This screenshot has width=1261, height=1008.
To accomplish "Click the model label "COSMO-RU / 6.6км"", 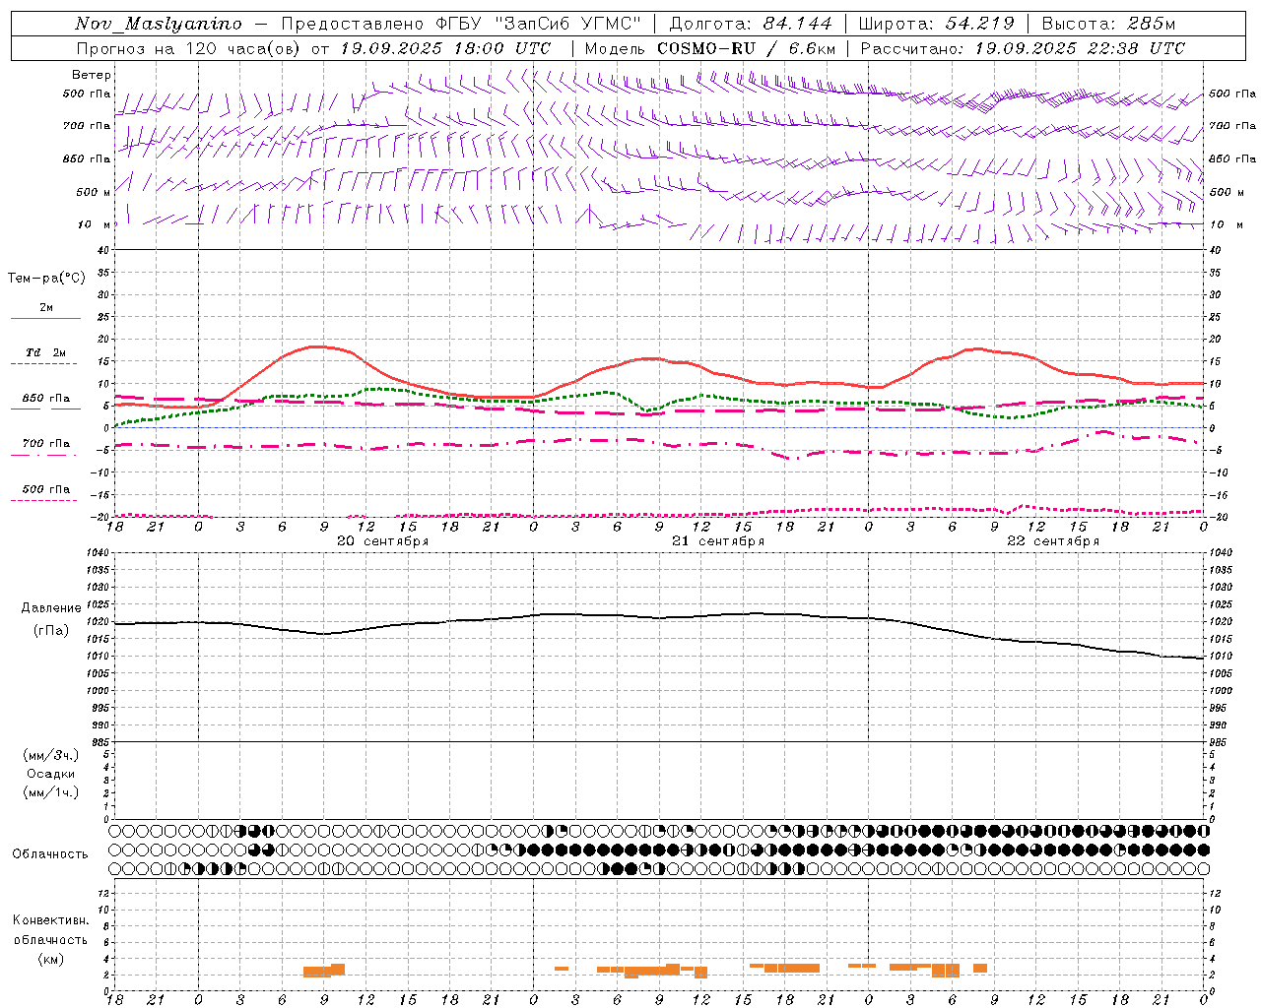I will point(746,48).
